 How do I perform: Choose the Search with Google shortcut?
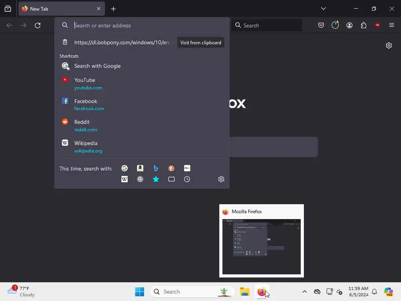tap(142, 66)
